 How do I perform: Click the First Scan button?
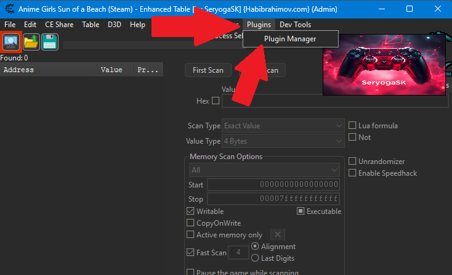tap(208, 70)
